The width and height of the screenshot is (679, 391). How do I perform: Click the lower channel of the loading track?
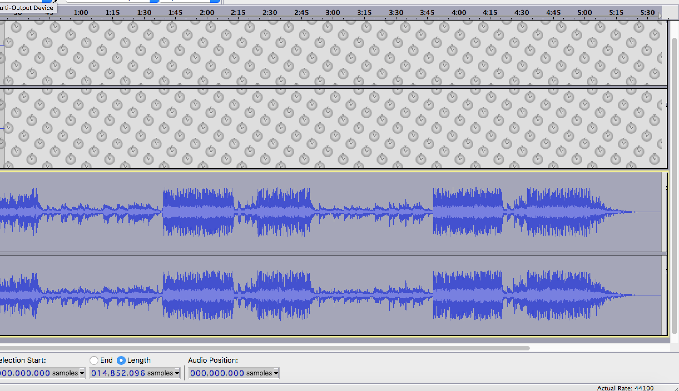click(334, 129)
